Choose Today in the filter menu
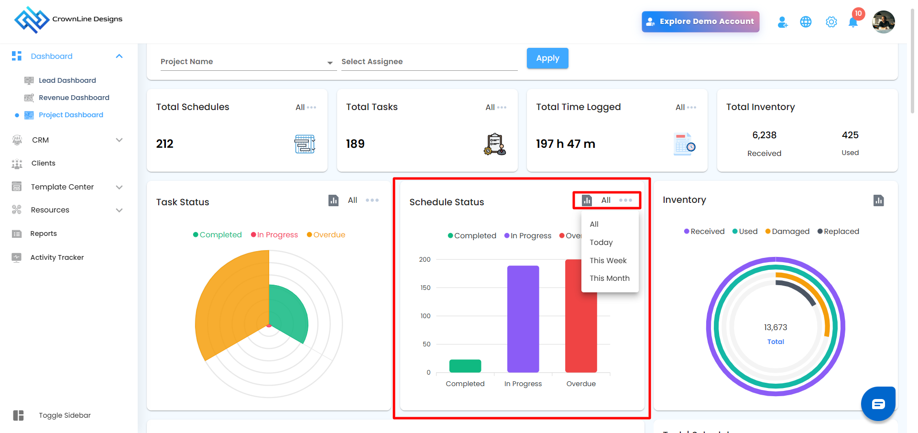 click(x=601, y=243)
